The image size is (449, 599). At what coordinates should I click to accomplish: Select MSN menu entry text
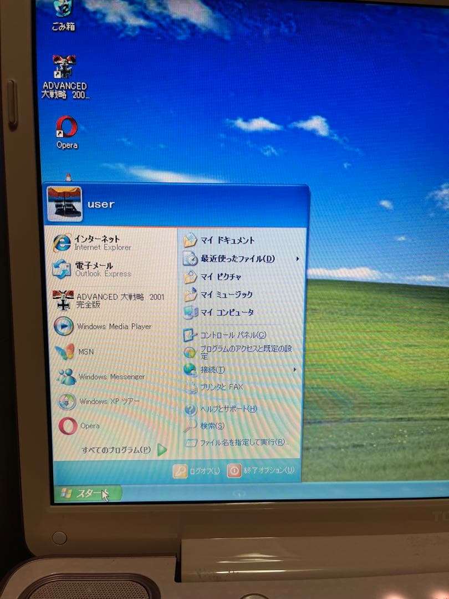point(86,352)
